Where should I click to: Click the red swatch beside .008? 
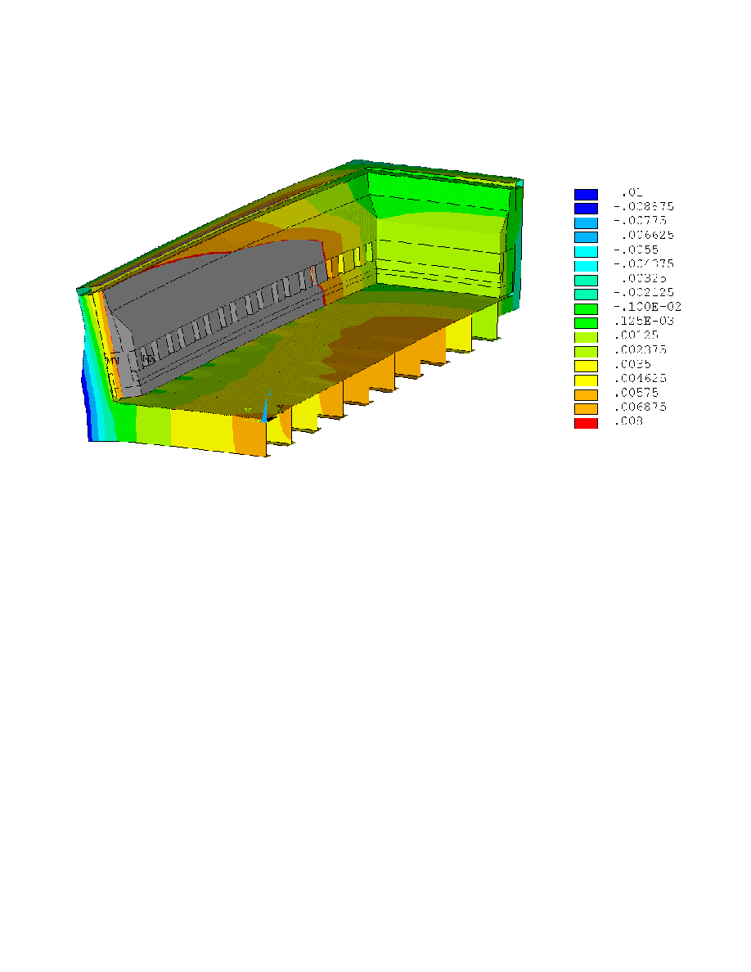586,423
